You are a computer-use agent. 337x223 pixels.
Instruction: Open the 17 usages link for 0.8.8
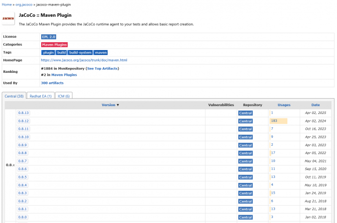coord(273,153)
